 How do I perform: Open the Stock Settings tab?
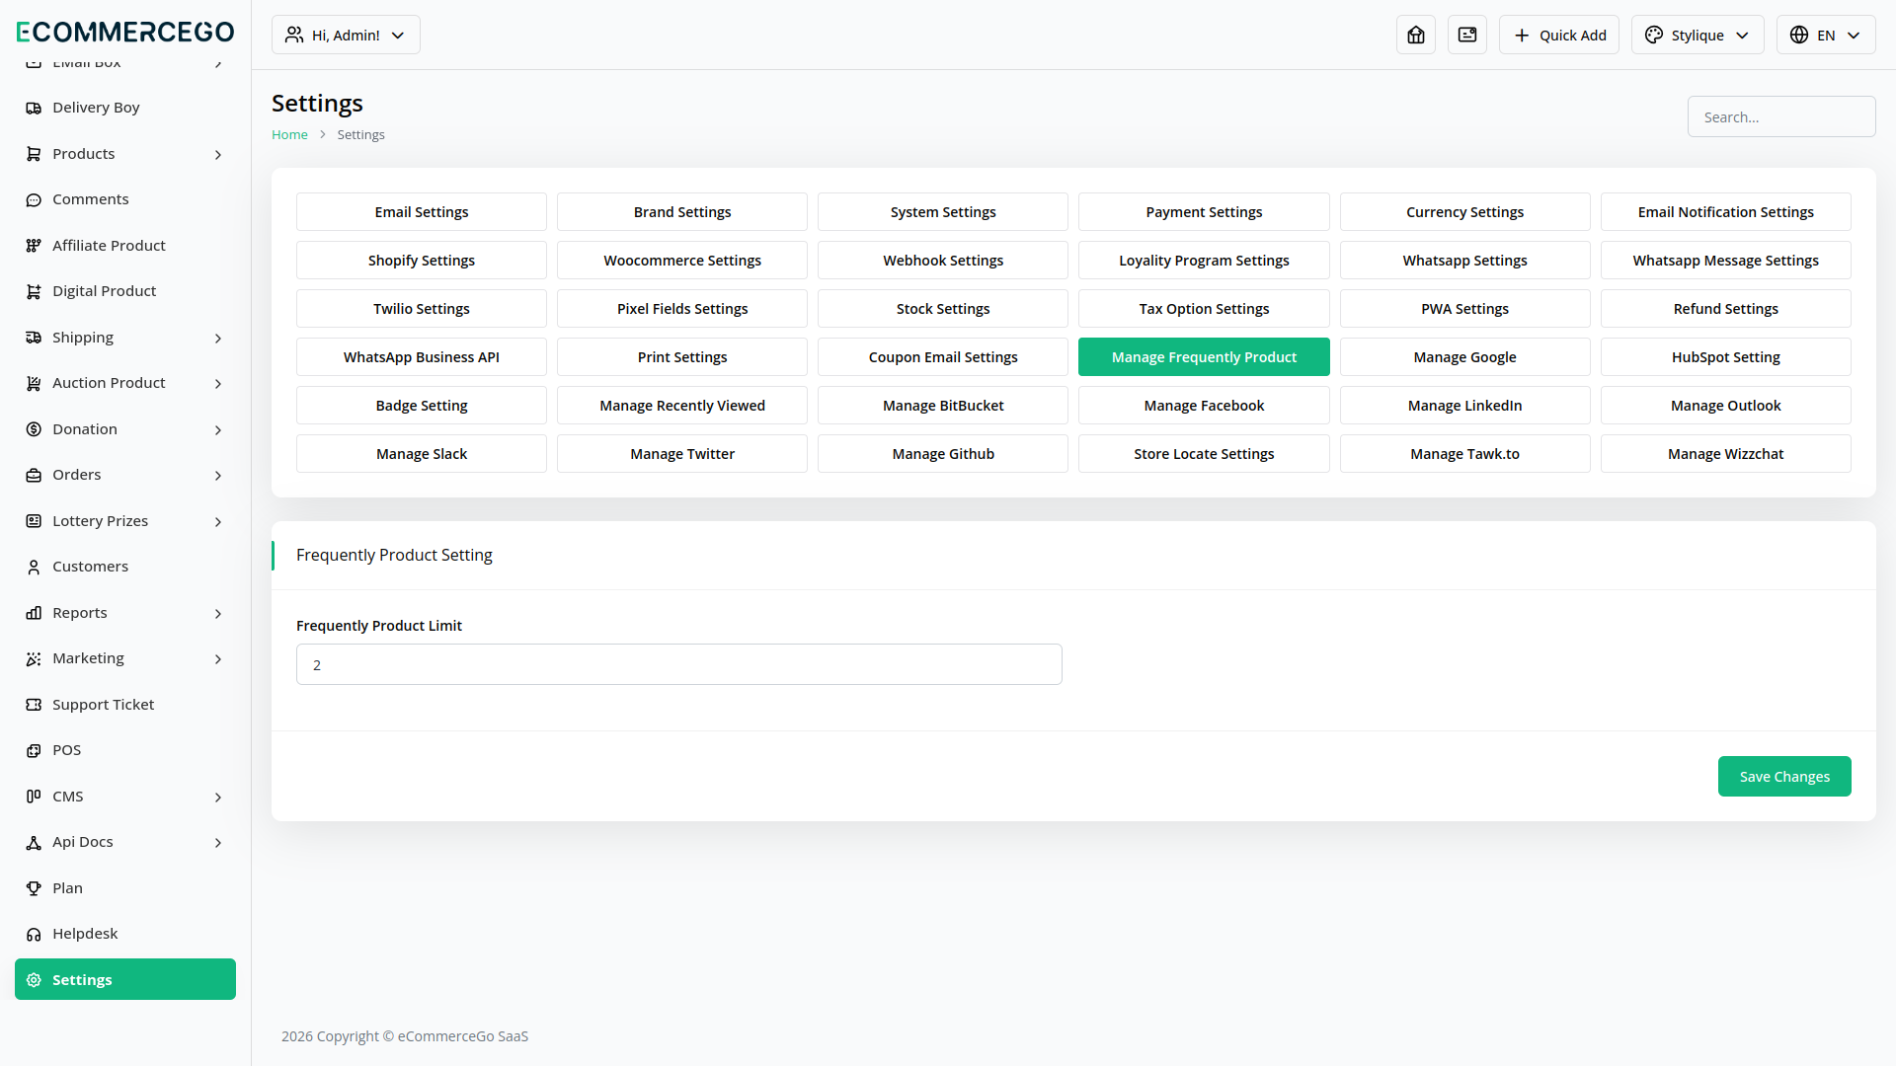click(943, 309)
